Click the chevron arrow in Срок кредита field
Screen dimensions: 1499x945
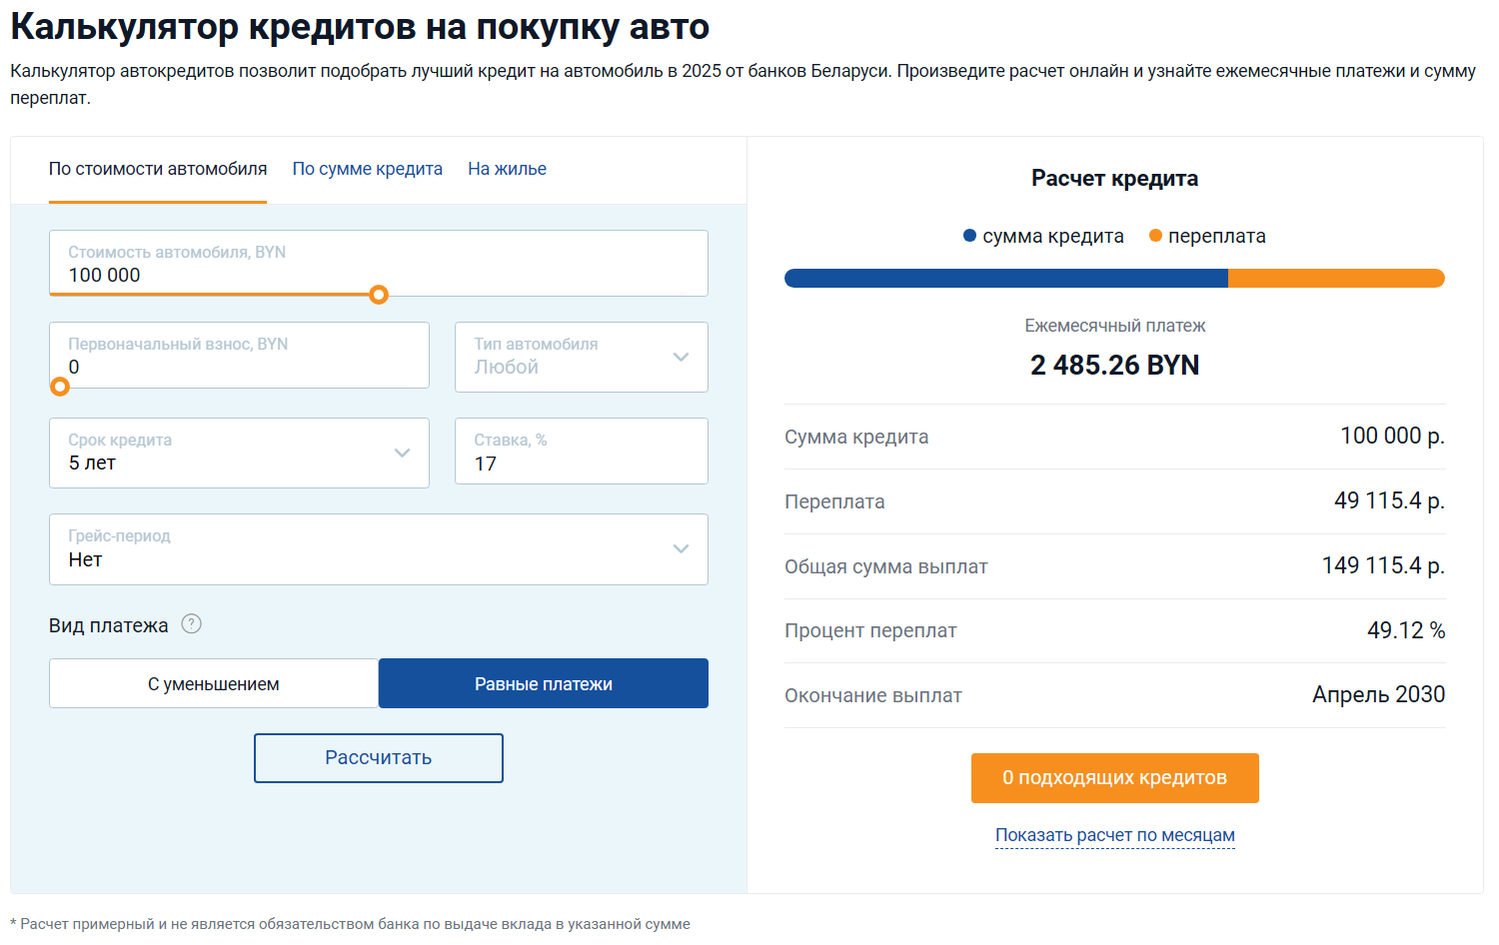(402, 453)
